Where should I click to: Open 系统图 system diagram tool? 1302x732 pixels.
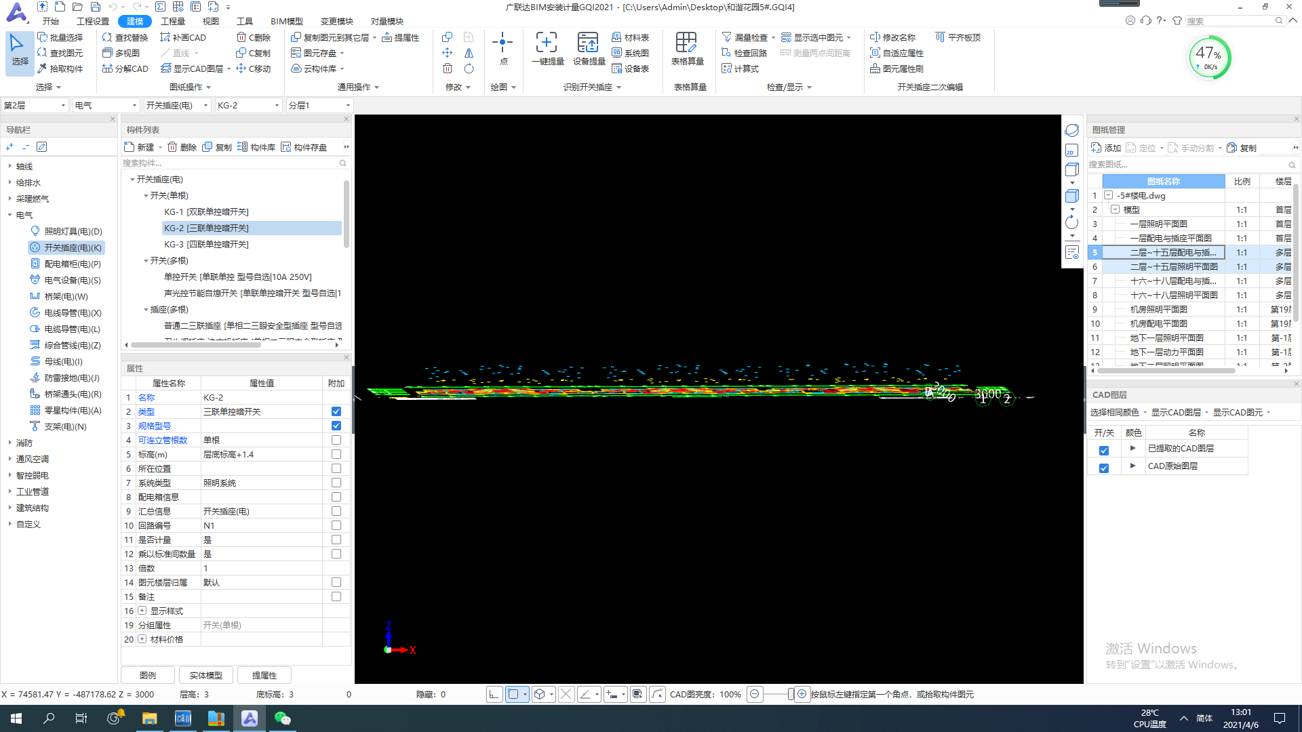coord(631,53)
